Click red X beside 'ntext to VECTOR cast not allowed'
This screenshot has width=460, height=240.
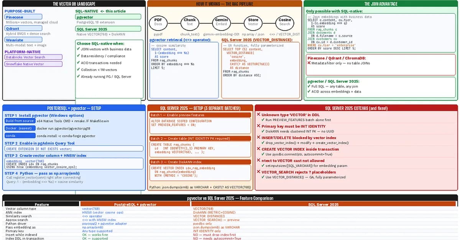pos(258,160)
